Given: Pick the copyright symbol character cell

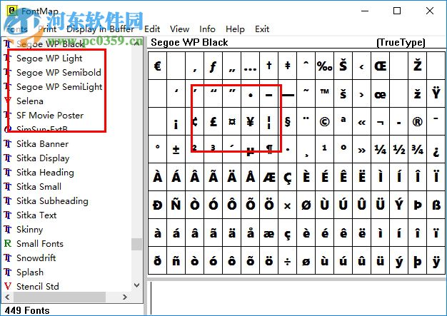Looking at the screenshot, I should pos(324,121).
